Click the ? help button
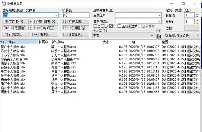Viewport: 202px width, 132px height. point(159,31)
